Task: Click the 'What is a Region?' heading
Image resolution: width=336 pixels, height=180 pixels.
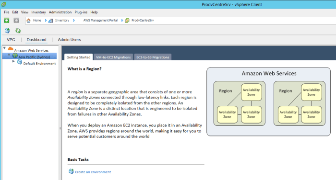Action: pos(84,69)
